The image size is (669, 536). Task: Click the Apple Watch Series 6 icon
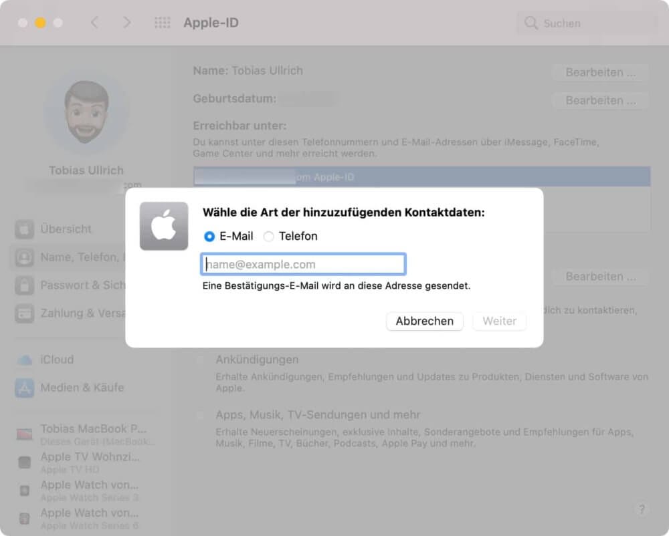[x=24, y=519]
